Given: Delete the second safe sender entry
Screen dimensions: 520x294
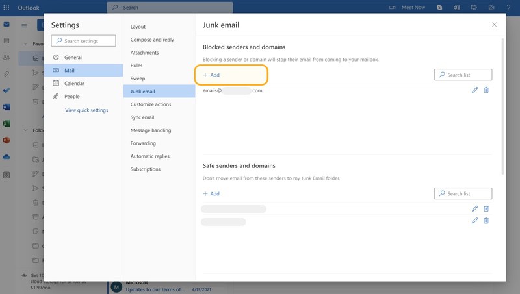Looking at the screenshot, I should (486, 221).
